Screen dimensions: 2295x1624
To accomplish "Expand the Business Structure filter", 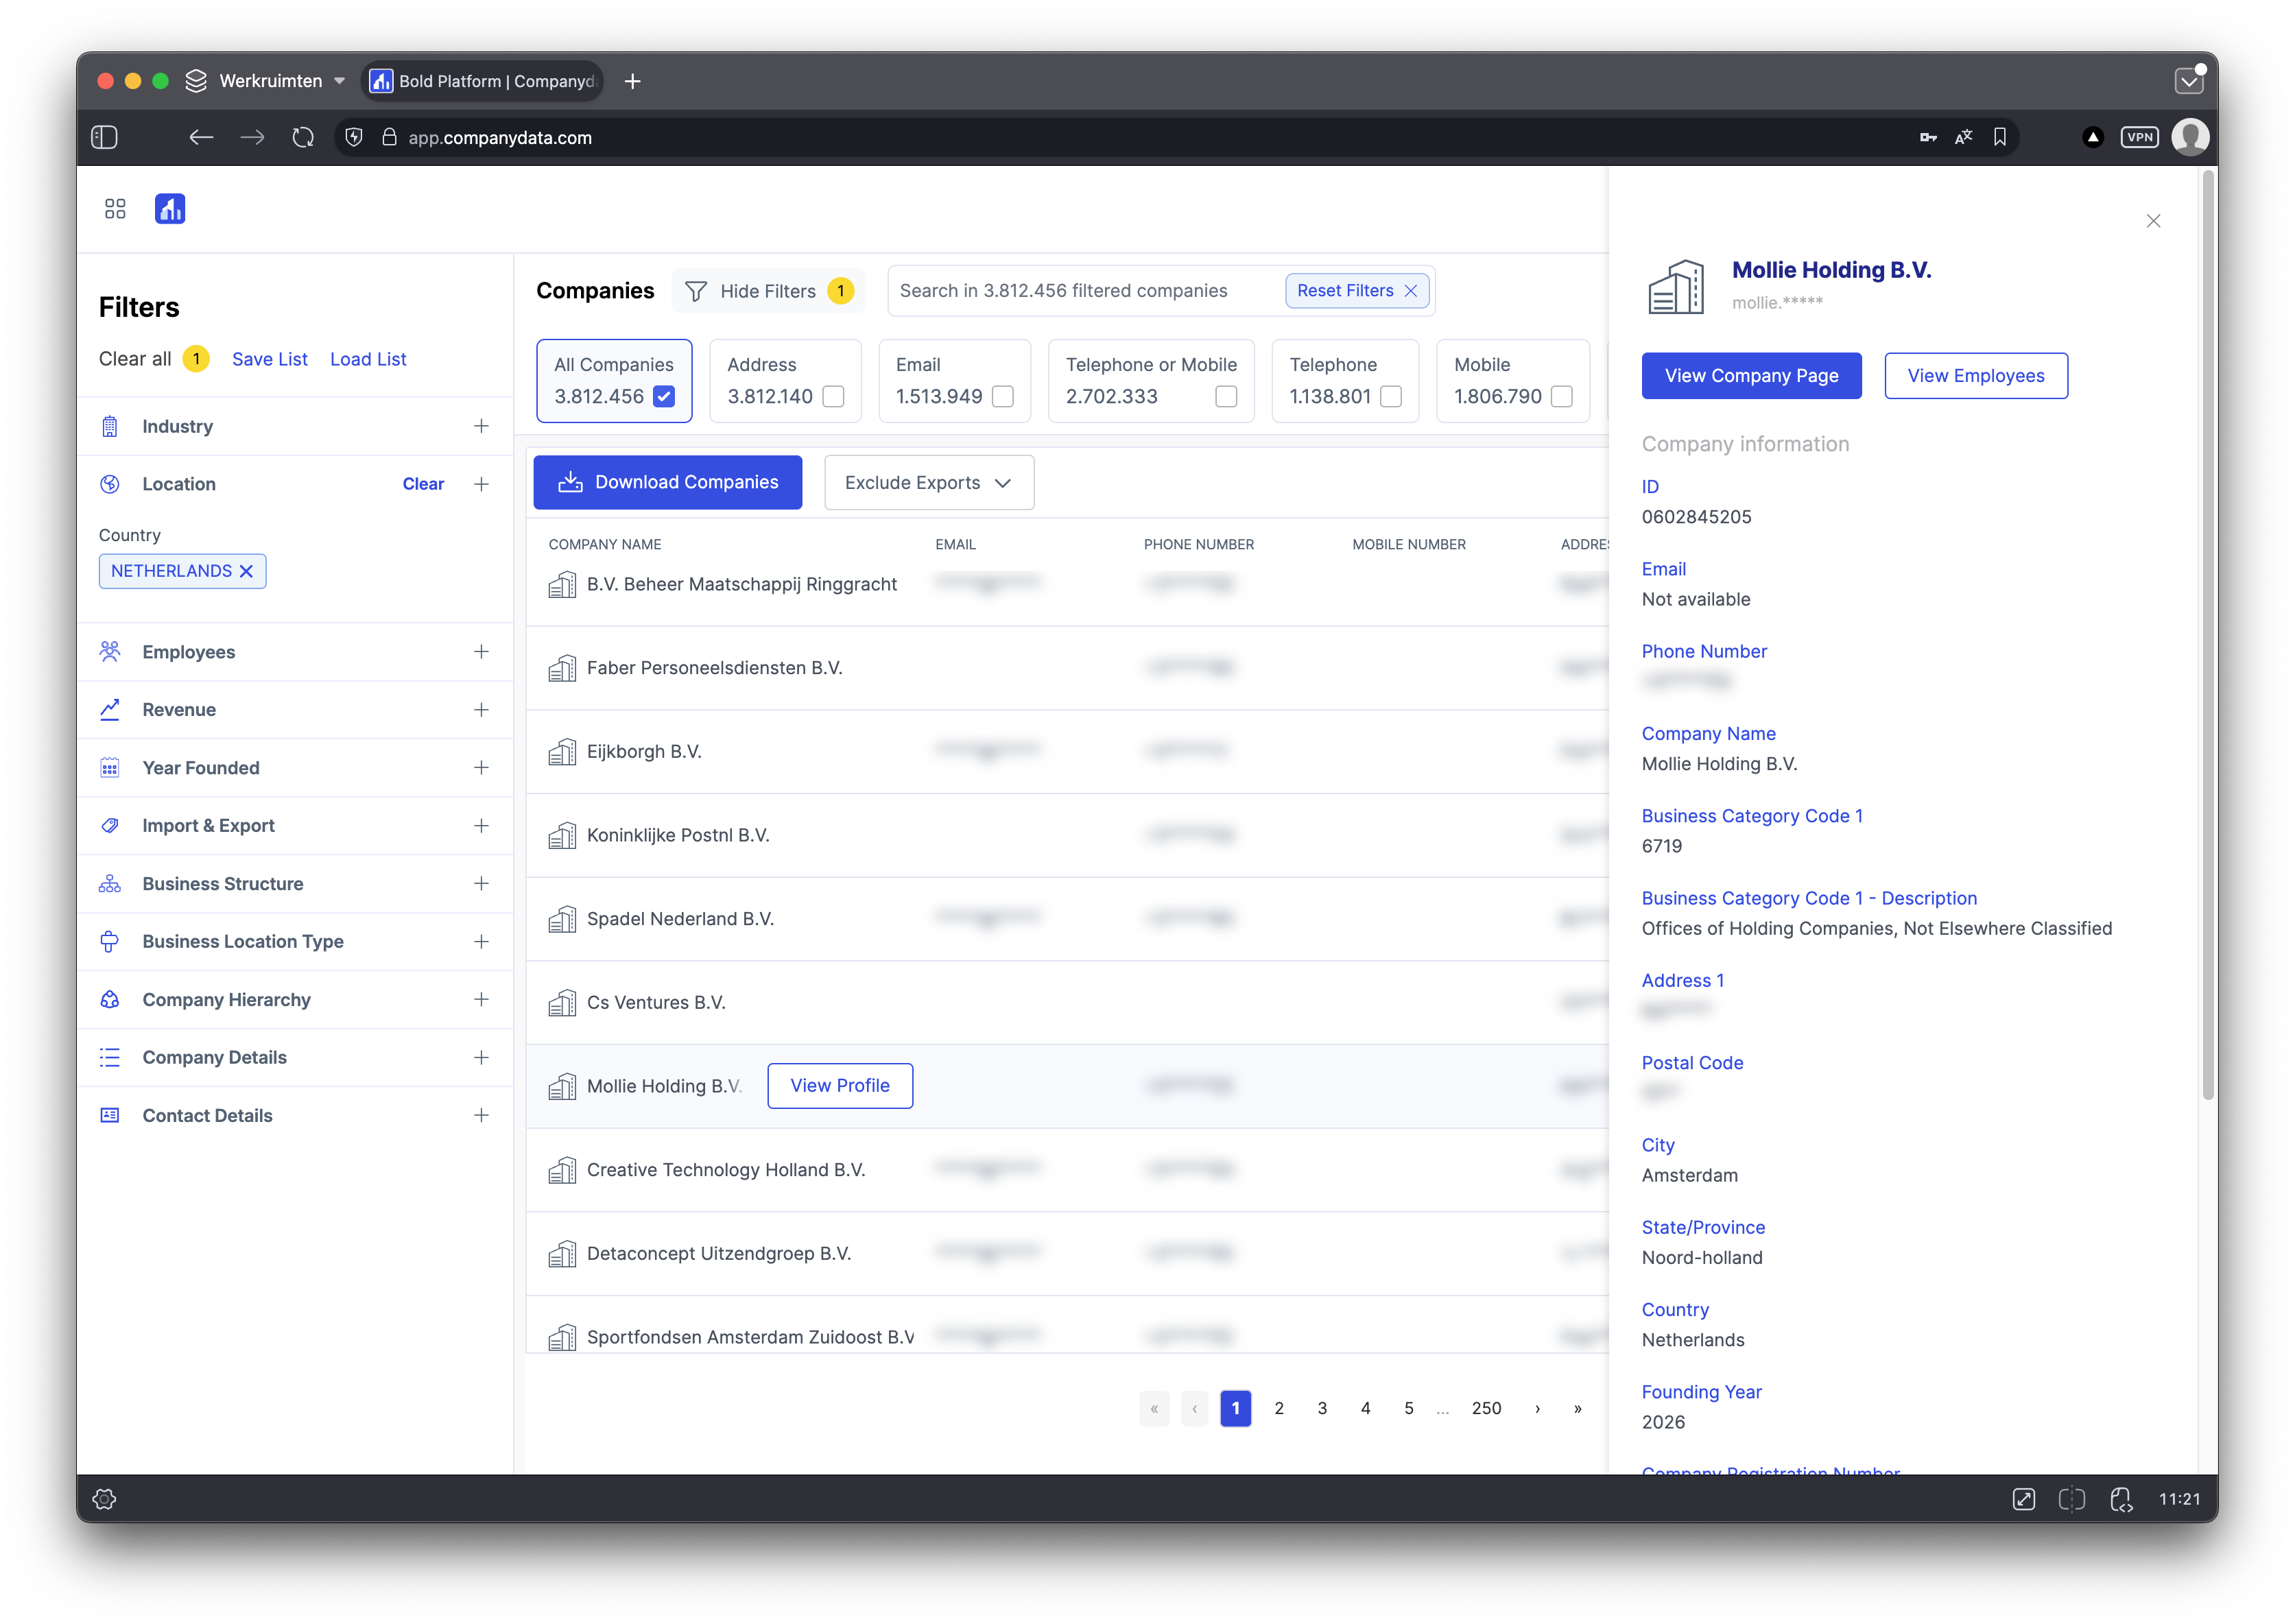I will click(x=481, y=884).
